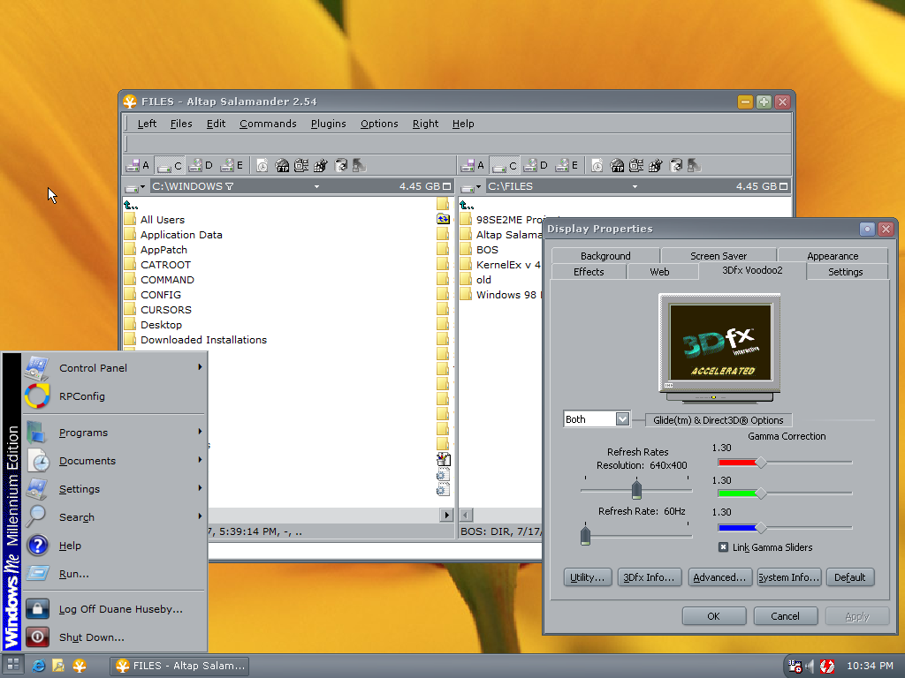
Task: Click the 3Dfx Info... button
Action: 650,577
